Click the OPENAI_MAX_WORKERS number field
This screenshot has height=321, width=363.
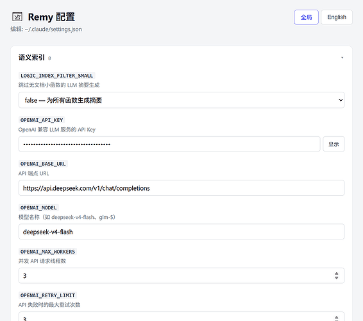click(181, 275)
